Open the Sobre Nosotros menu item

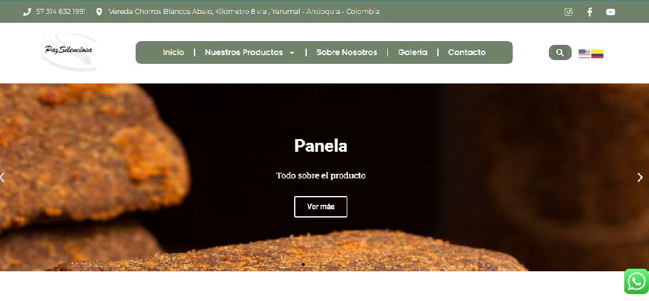(347, 52)
